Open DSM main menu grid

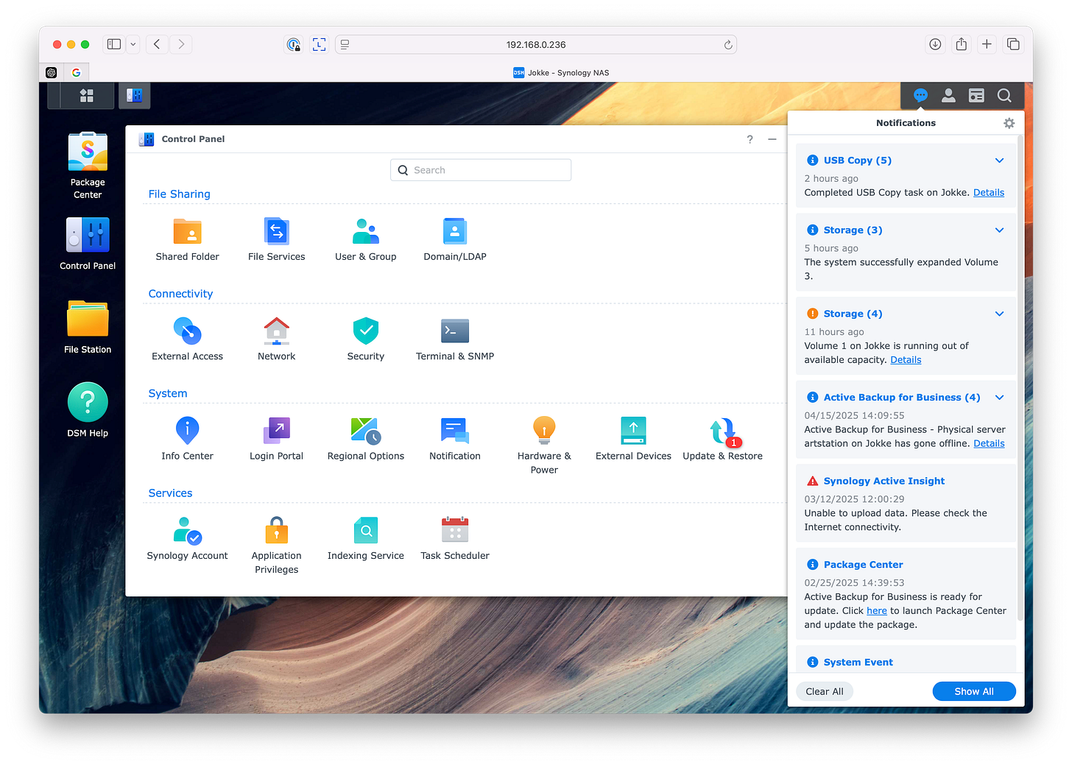click(x=86, y=96)
